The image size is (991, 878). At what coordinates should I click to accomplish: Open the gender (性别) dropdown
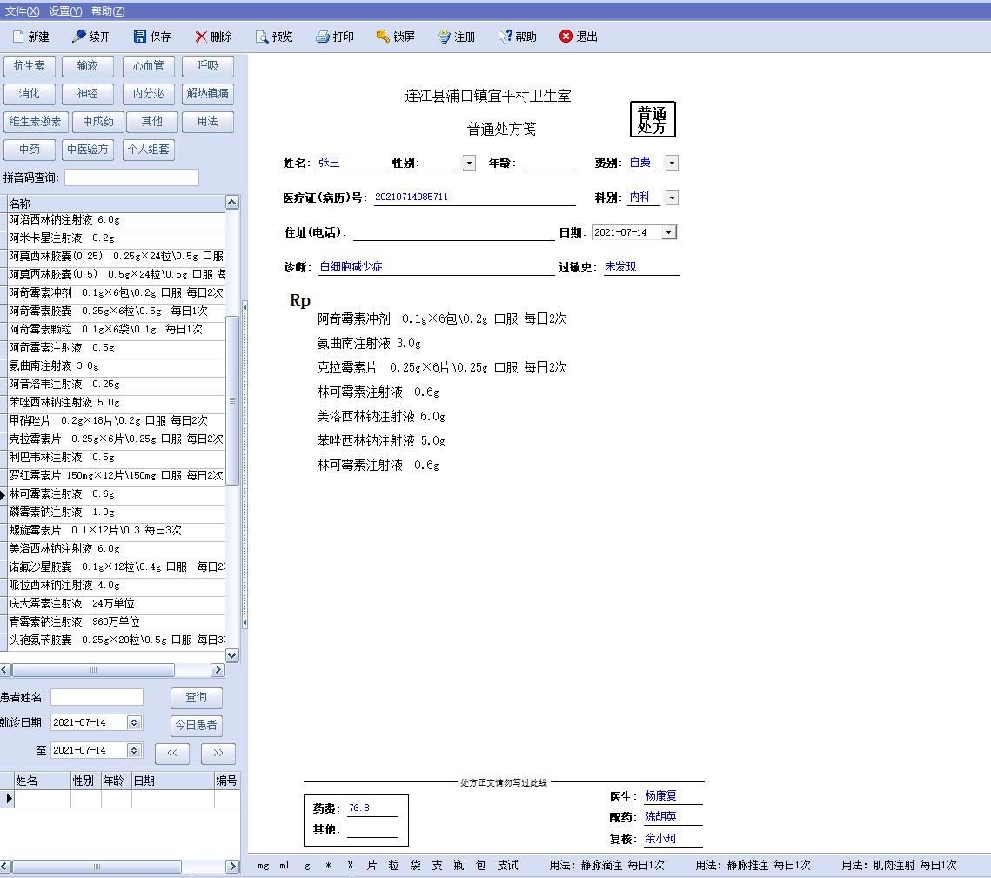tap(469, 163)
